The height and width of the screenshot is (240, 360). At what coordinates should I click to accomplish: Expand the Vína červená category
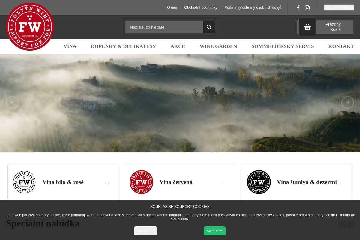point(224,183)
